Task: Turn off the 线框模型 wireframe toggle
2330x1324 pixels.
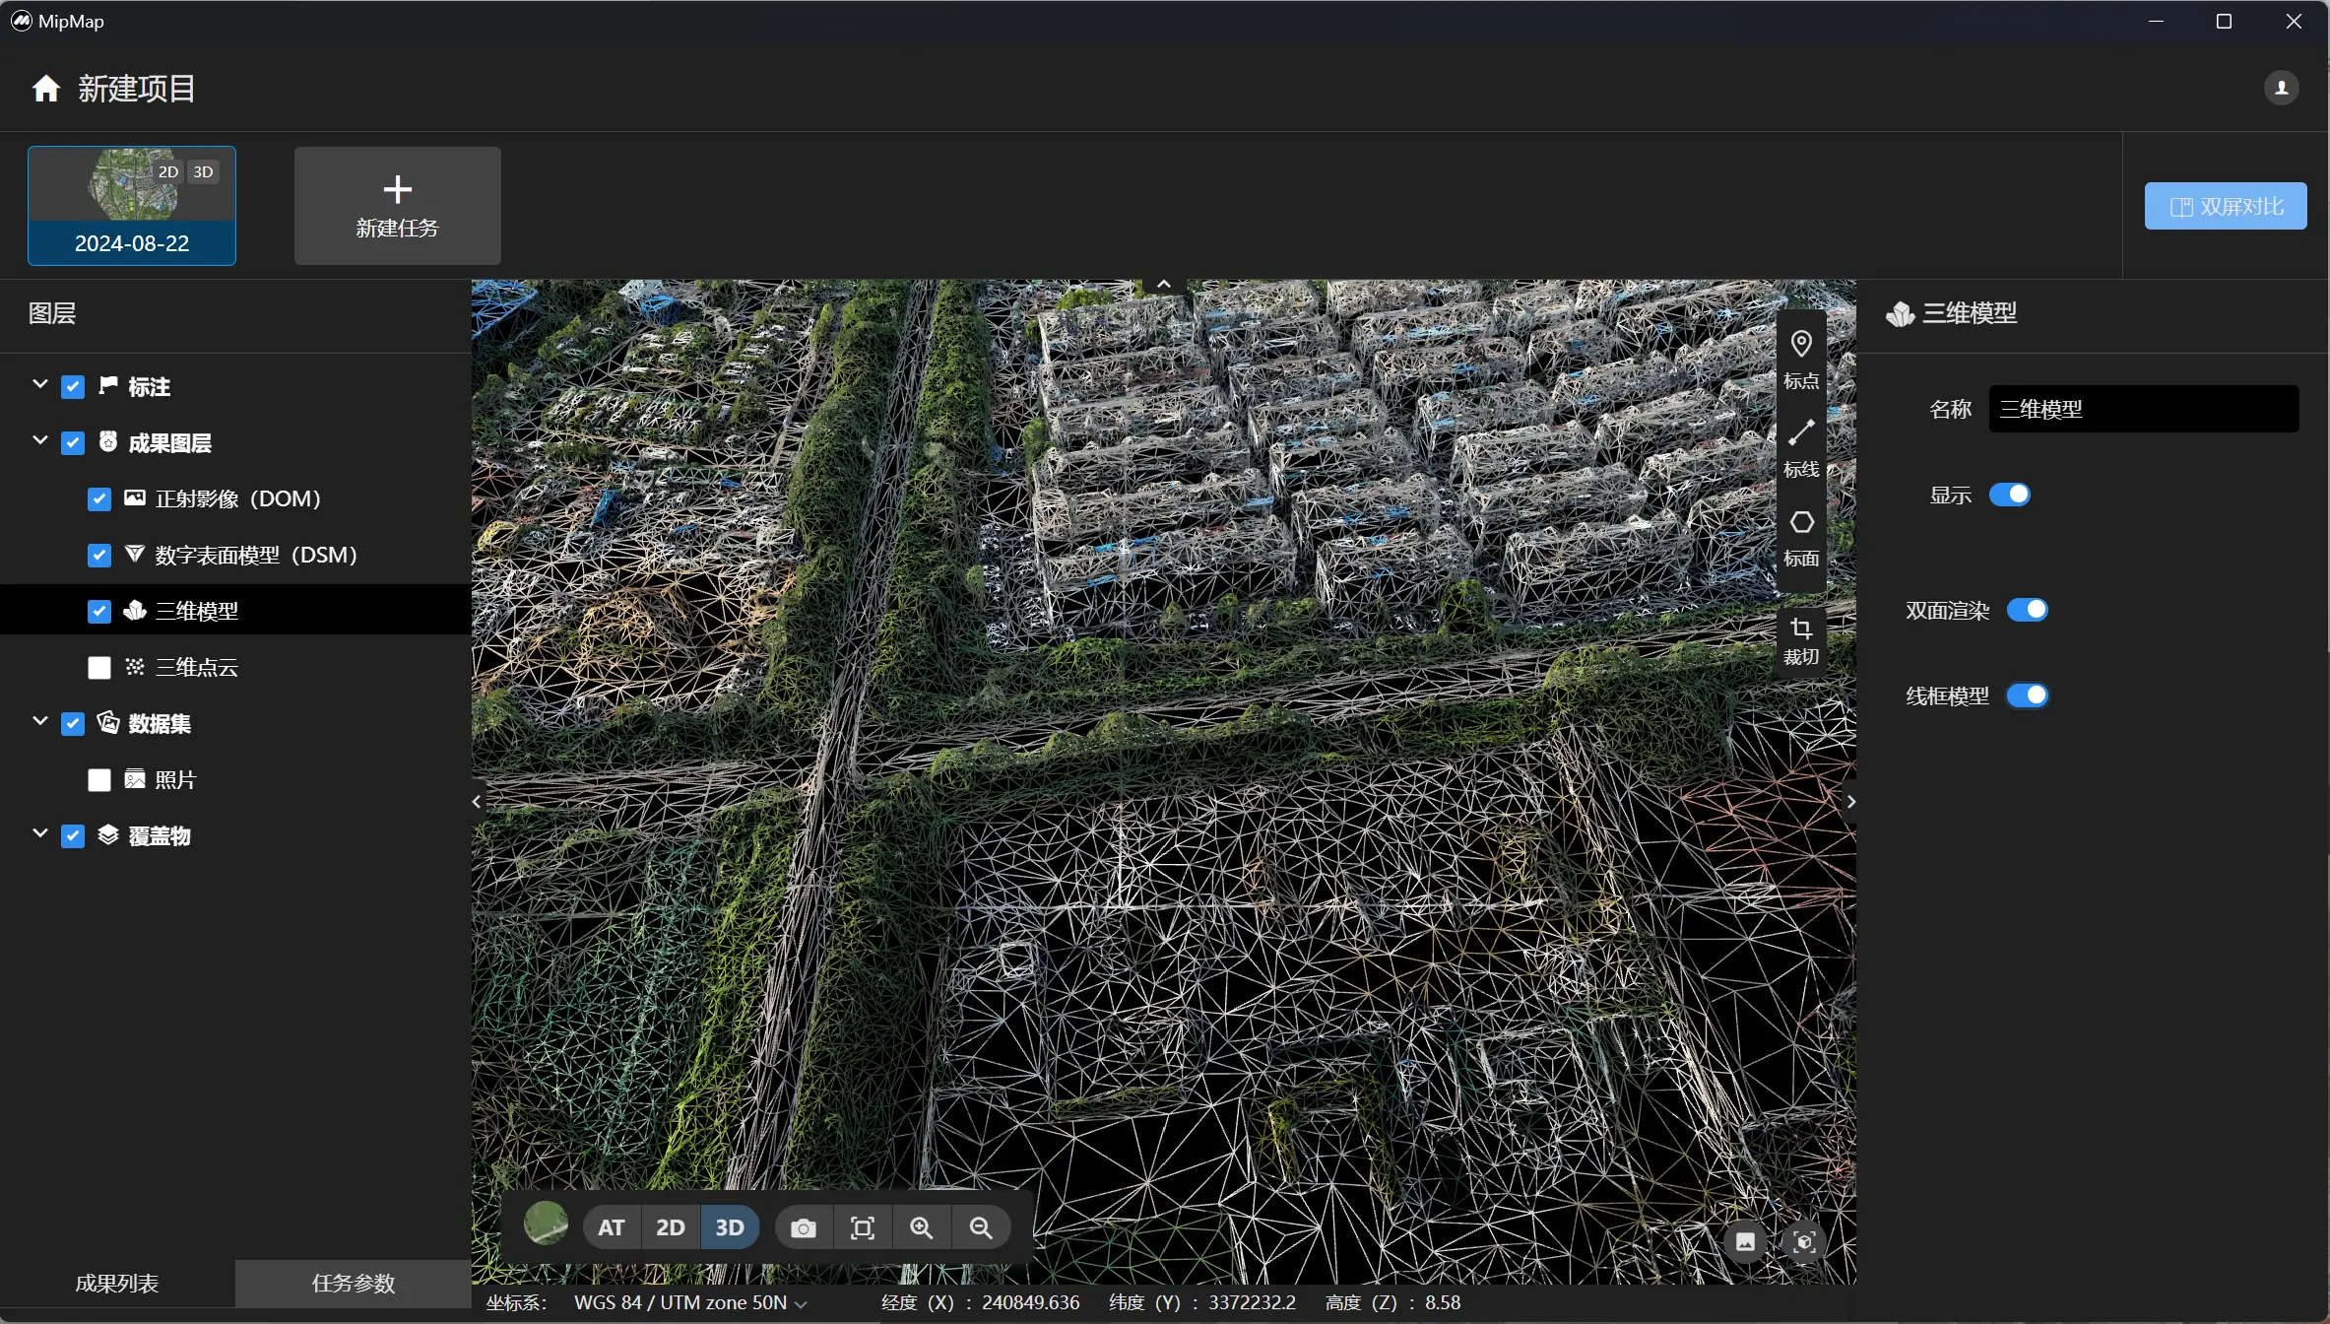Action: (2027, 695)
